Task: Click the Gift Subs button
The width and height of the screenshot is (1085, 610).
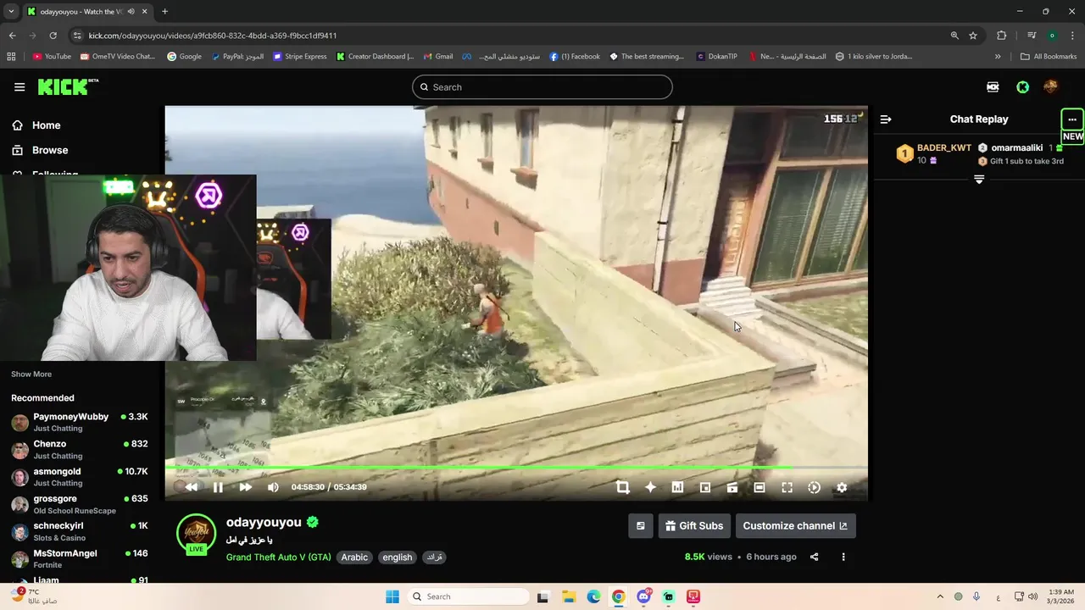Action: click(x=694, y=526)
